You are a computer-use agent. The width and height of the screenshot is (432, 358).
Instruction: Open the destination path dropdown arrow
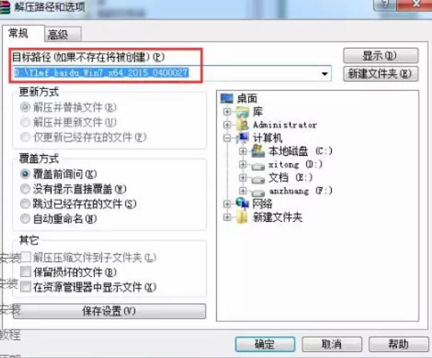click(x=324, y=74)
